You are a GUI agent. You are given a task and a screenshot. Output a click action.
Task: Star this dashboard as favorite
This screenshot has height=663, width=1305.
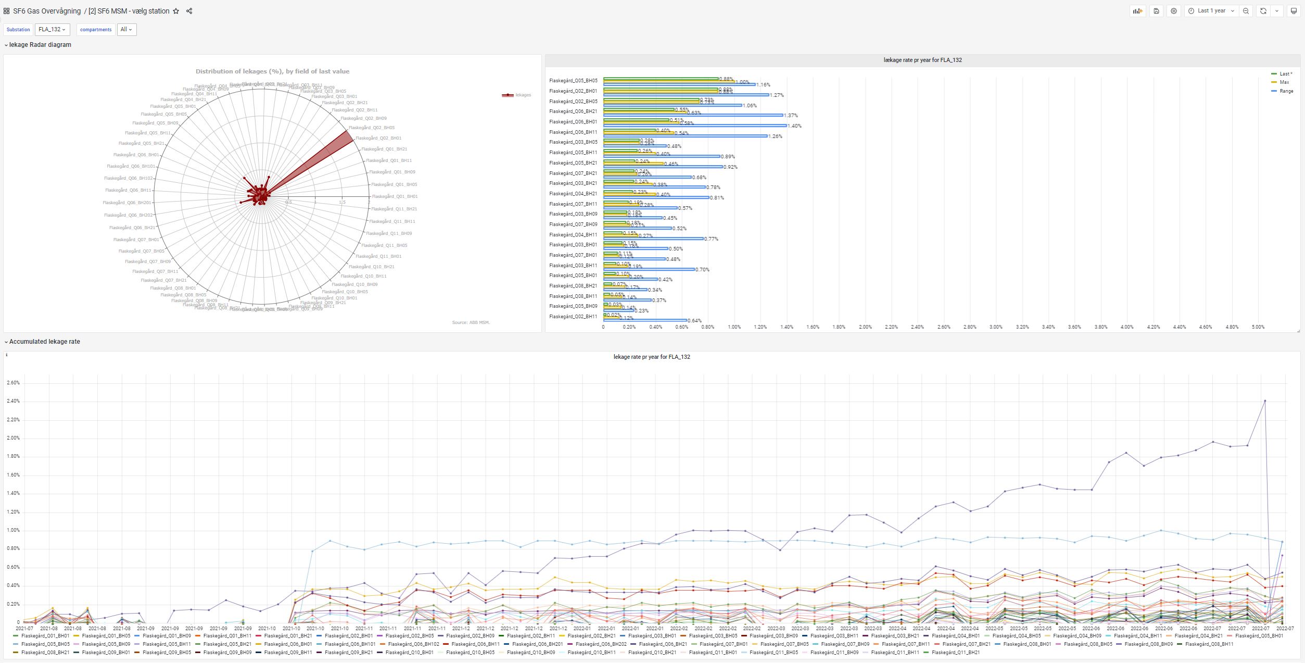pyautogui.click(x=176, y=11)
